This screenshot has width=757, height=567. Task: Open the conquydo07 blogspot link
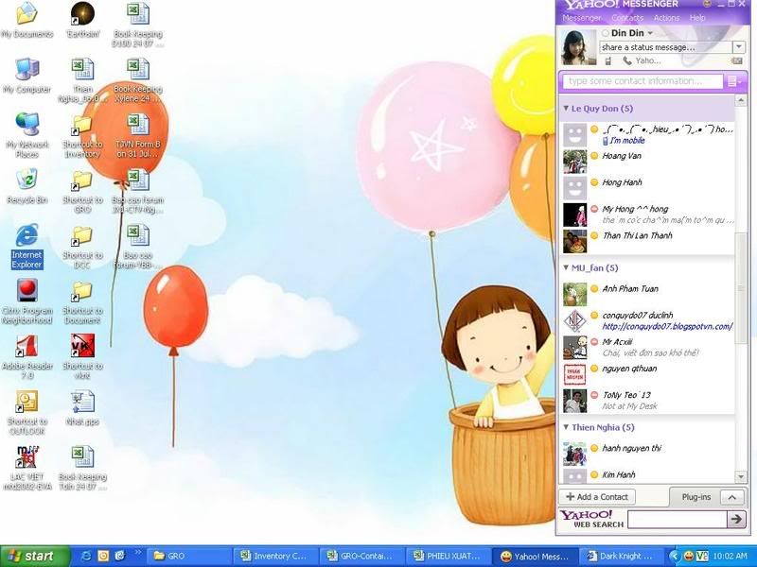[667, 327]
